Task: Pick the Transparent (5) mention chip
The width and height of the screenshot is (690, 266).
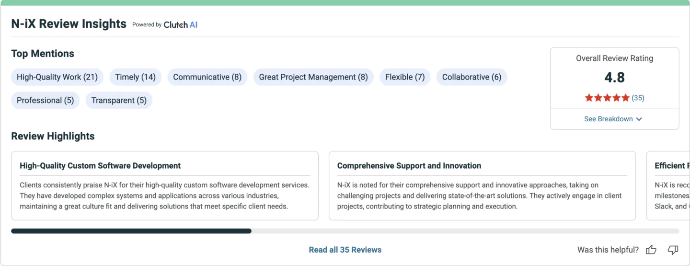Action: click(x=119, y=100)
